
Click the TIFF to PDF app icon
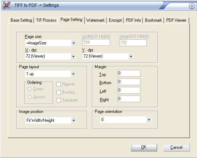6,5
